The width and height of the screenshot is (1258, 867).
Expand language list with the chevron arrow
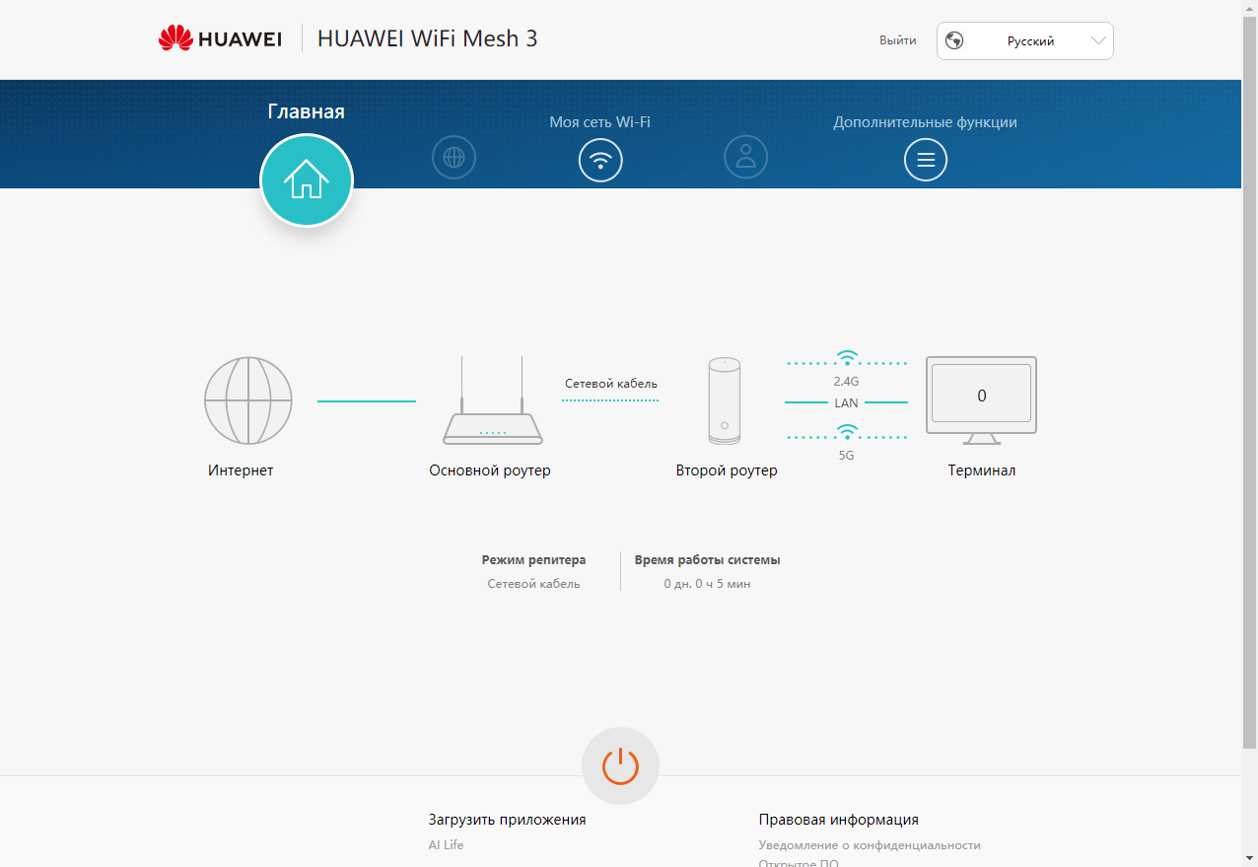(x=1098, y=40)
